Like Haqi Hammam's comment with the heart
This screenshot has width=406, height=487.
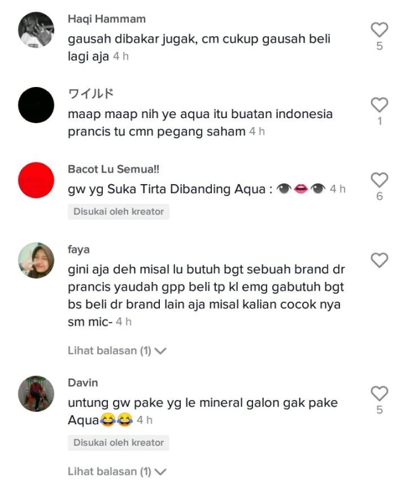tap(379, 30)
